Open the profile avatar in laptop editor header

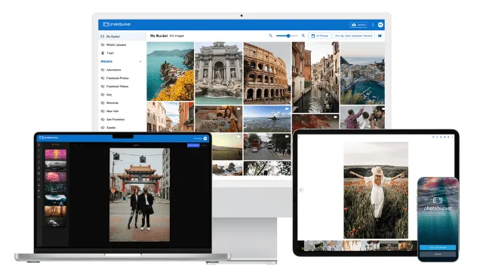205,139
